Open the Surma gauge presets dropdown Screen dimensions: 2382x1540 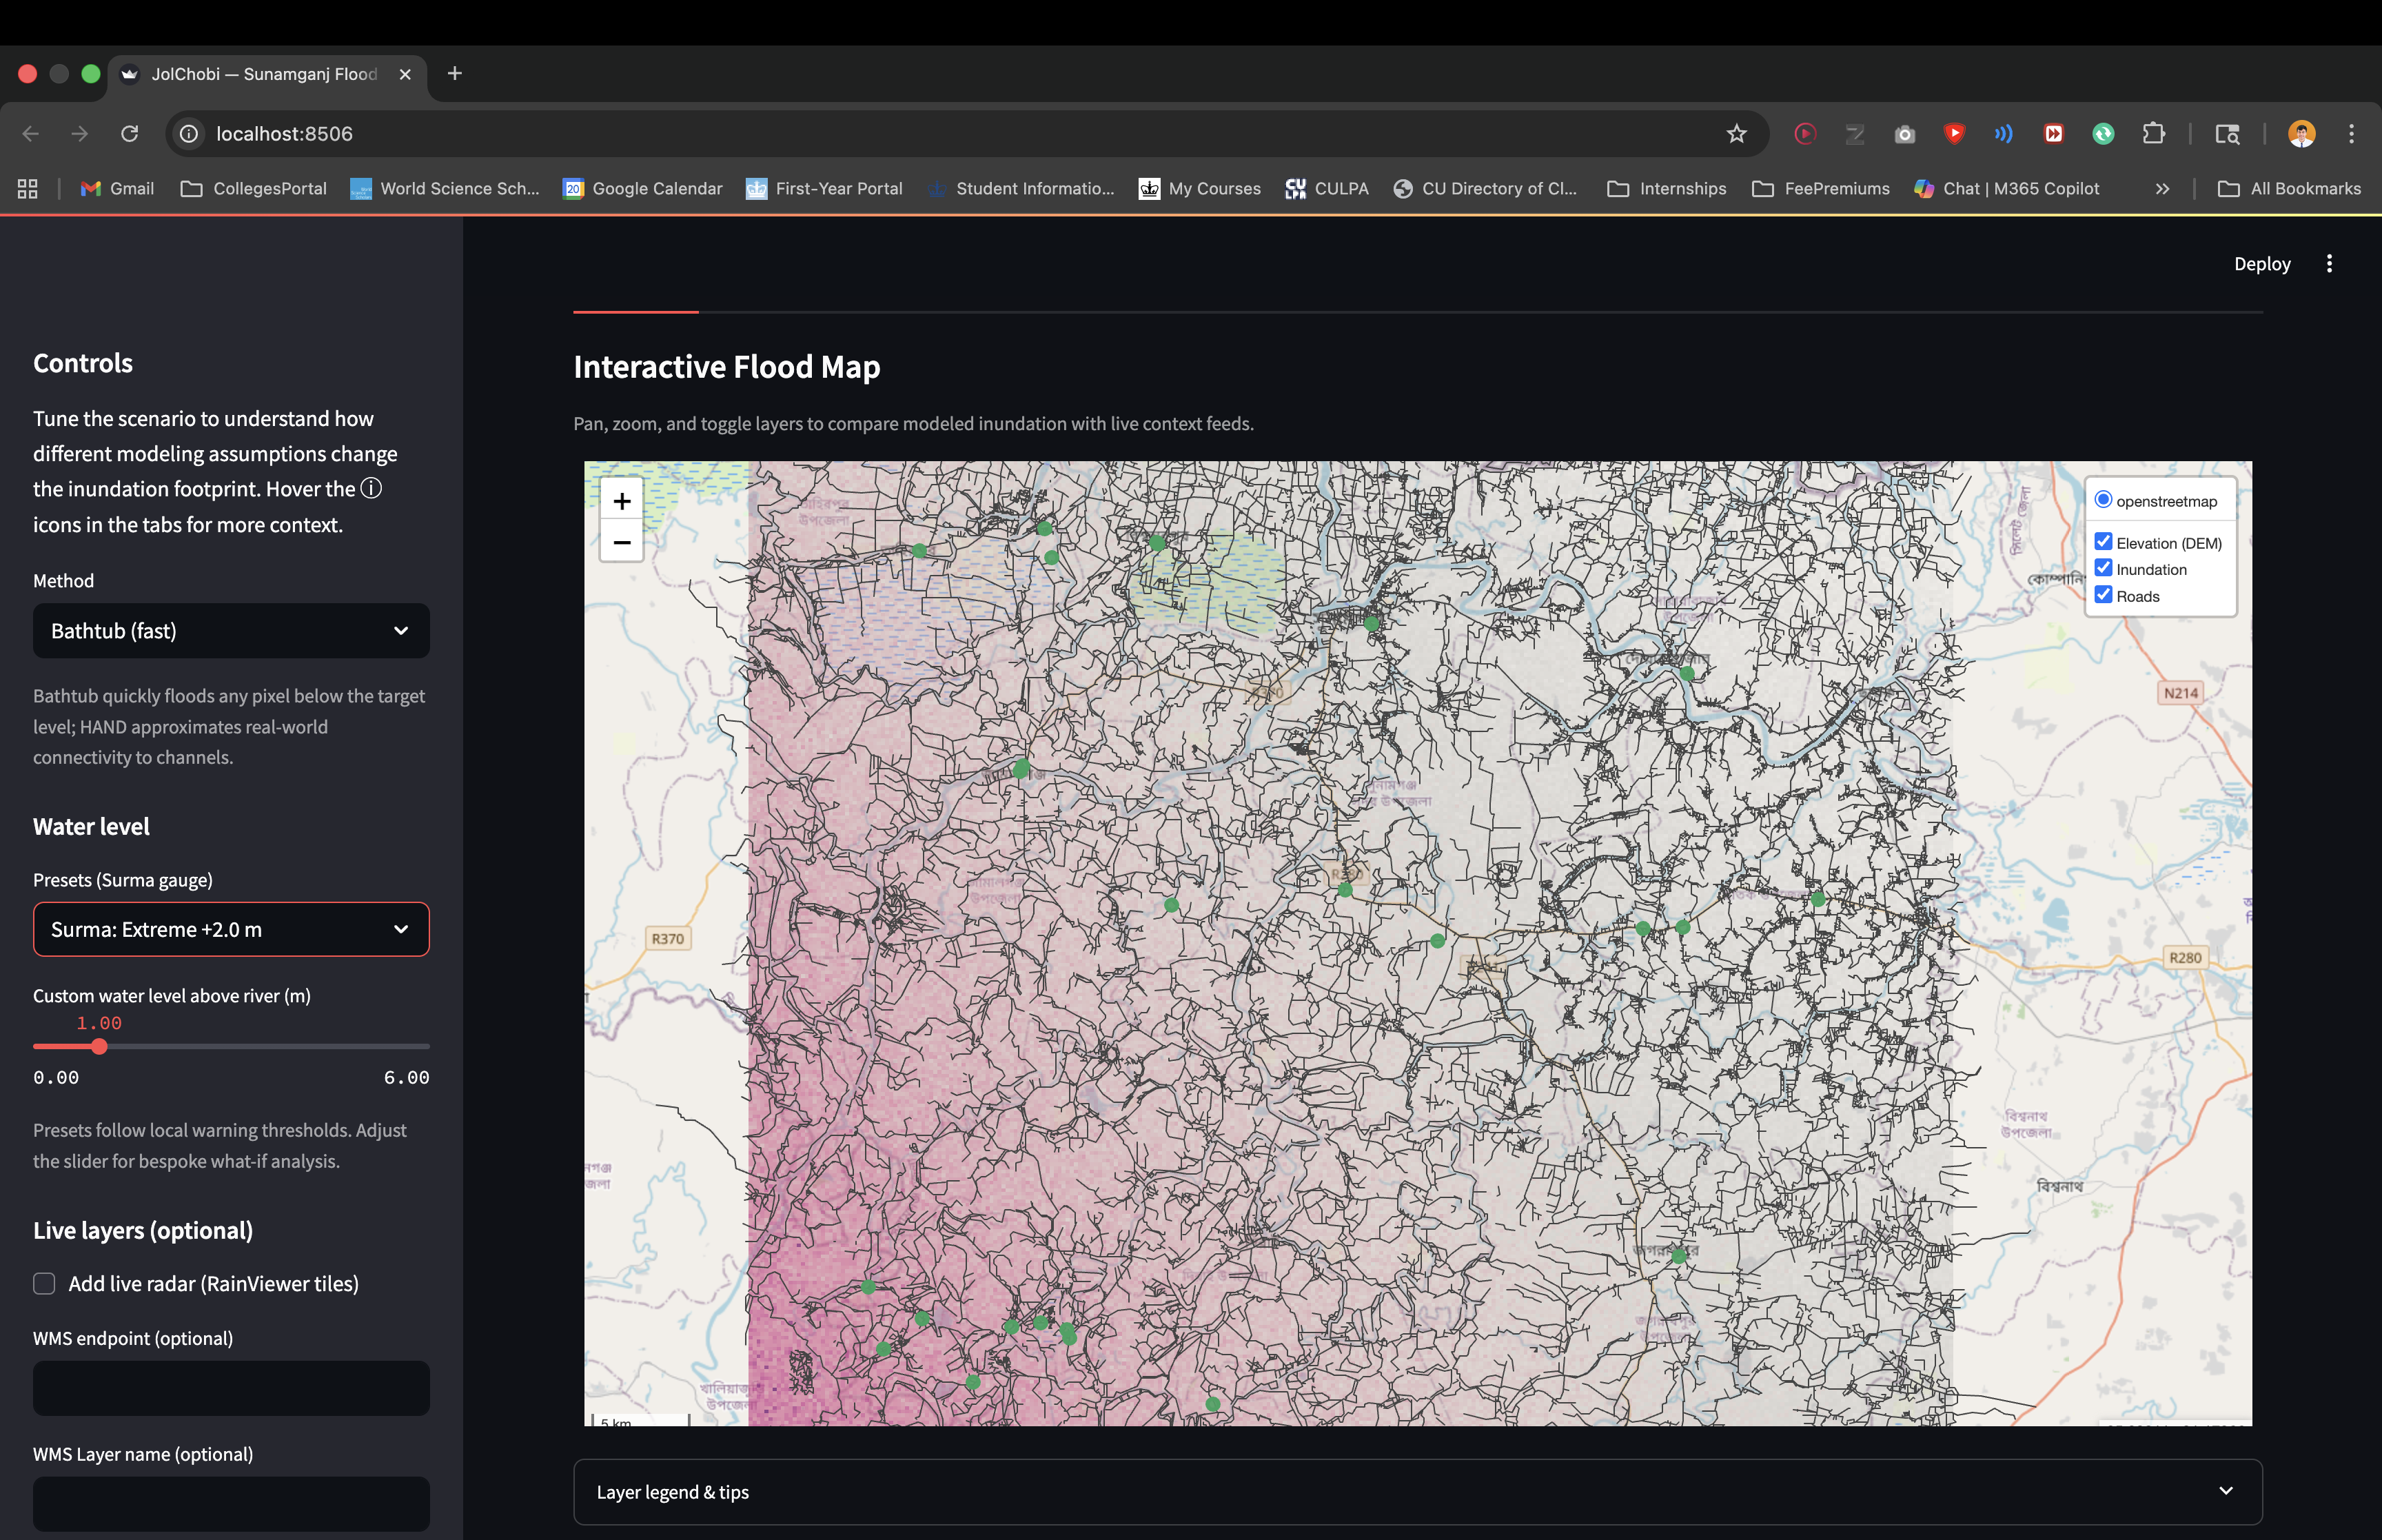click(231, 930)
